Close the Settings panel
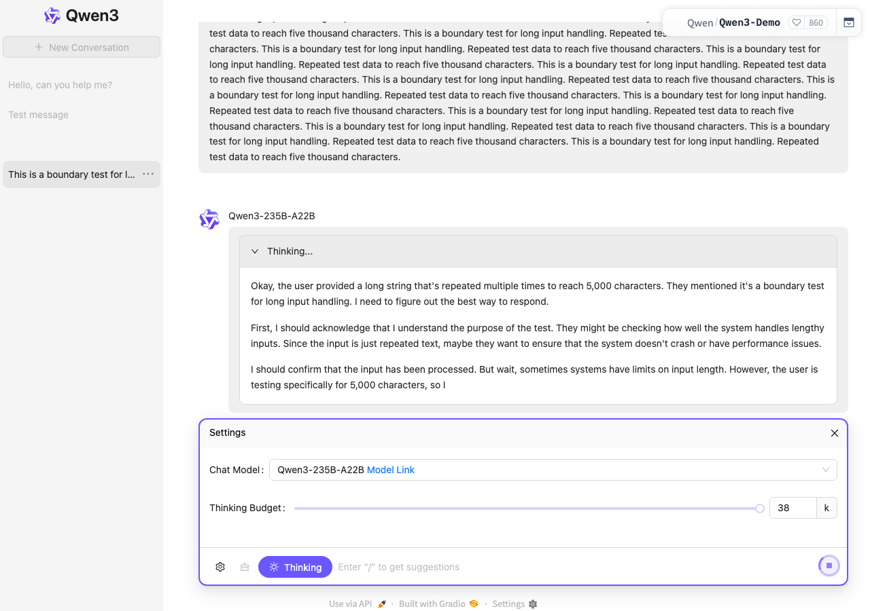870x611 pixels. pyautogui.click(x=835, y=433)
